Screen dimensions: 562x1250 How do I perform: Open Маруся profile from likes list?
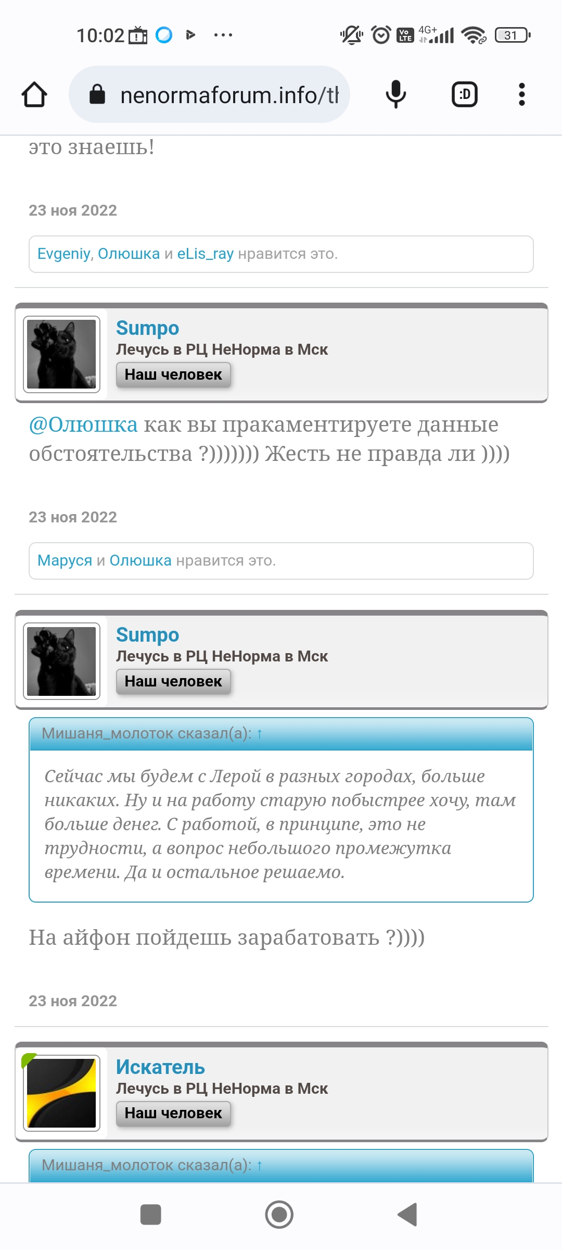[65, 560]
